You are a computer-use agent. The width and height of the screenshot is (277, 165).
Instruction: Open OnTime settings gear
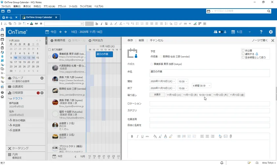click(271, 32)
